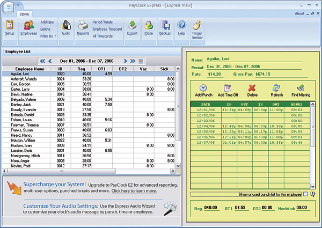The height and width of the screenshot is (228, 322).
Task: Open the Setup tool
Action: point(10,28)
